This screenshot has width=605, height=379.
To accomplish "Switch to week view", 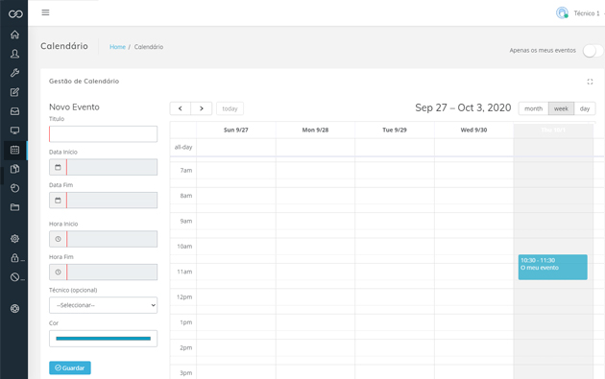I will click(x=561, y=108).
